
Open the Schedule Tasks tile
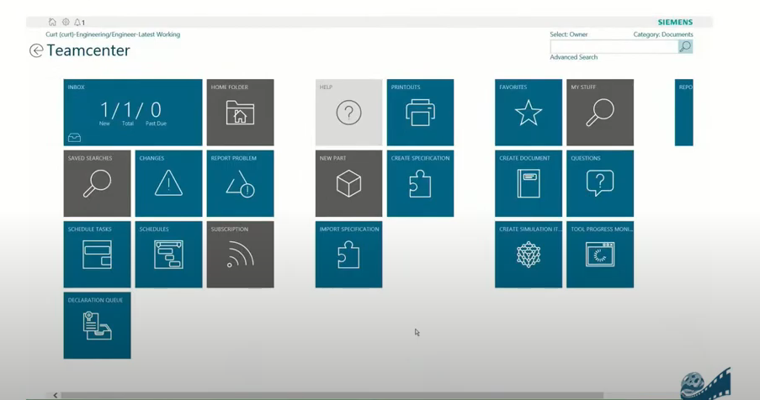tap(97, 255)
